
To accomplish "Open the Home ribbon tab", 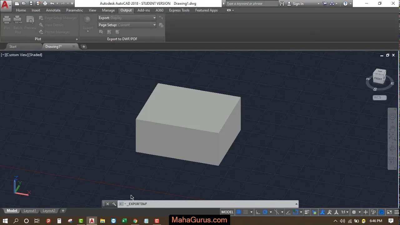I will point(21,10).
